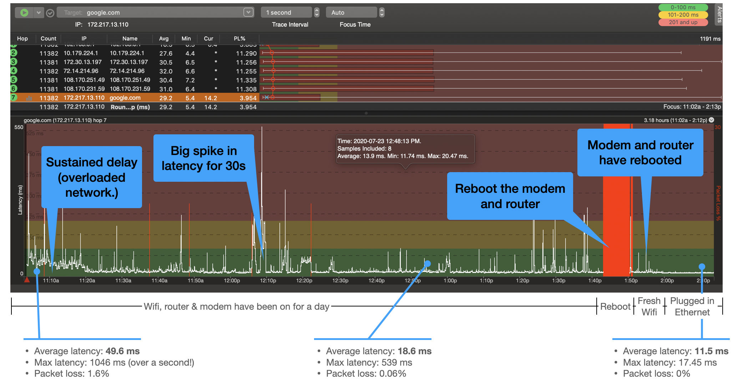Viewport: 733px width, 392px height.
Task: Sort by the PL% column header
Action: pos(239,38)
